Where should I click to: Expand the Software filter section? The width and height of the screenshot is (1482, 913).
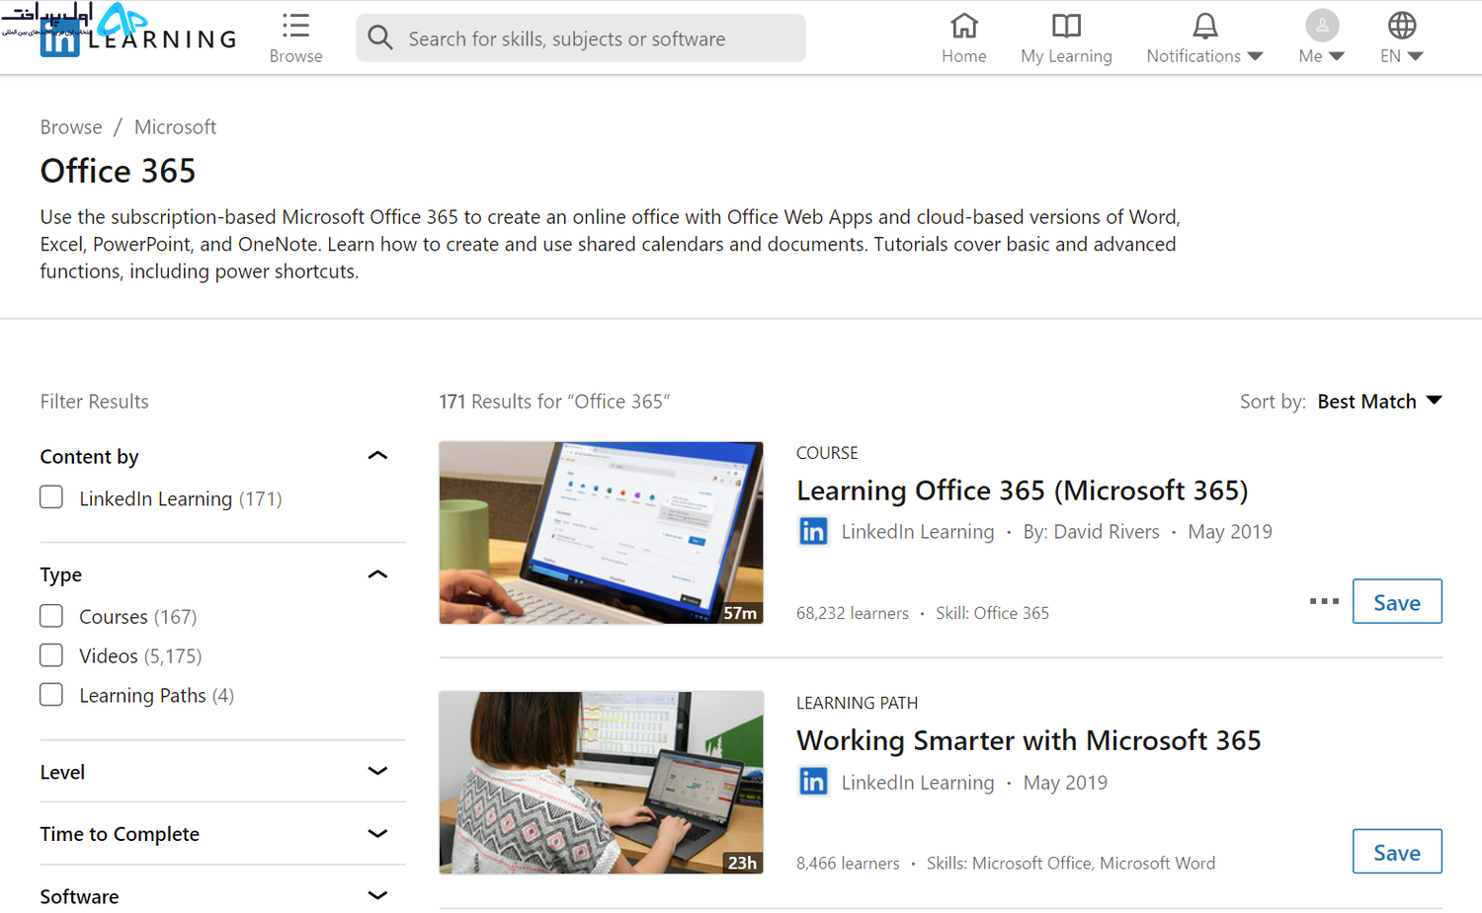pos(377,896)
